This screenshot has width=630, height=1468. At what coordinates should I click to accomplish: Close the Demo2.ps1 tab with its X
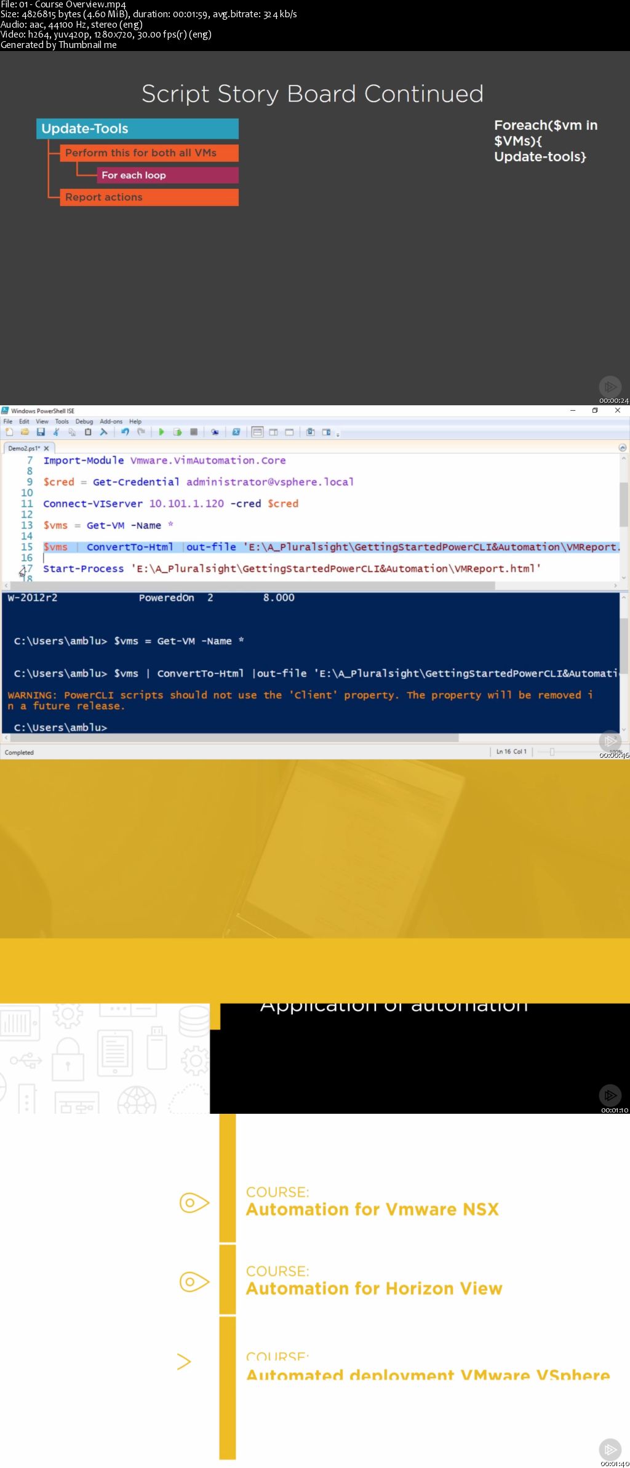pos(46,448)
